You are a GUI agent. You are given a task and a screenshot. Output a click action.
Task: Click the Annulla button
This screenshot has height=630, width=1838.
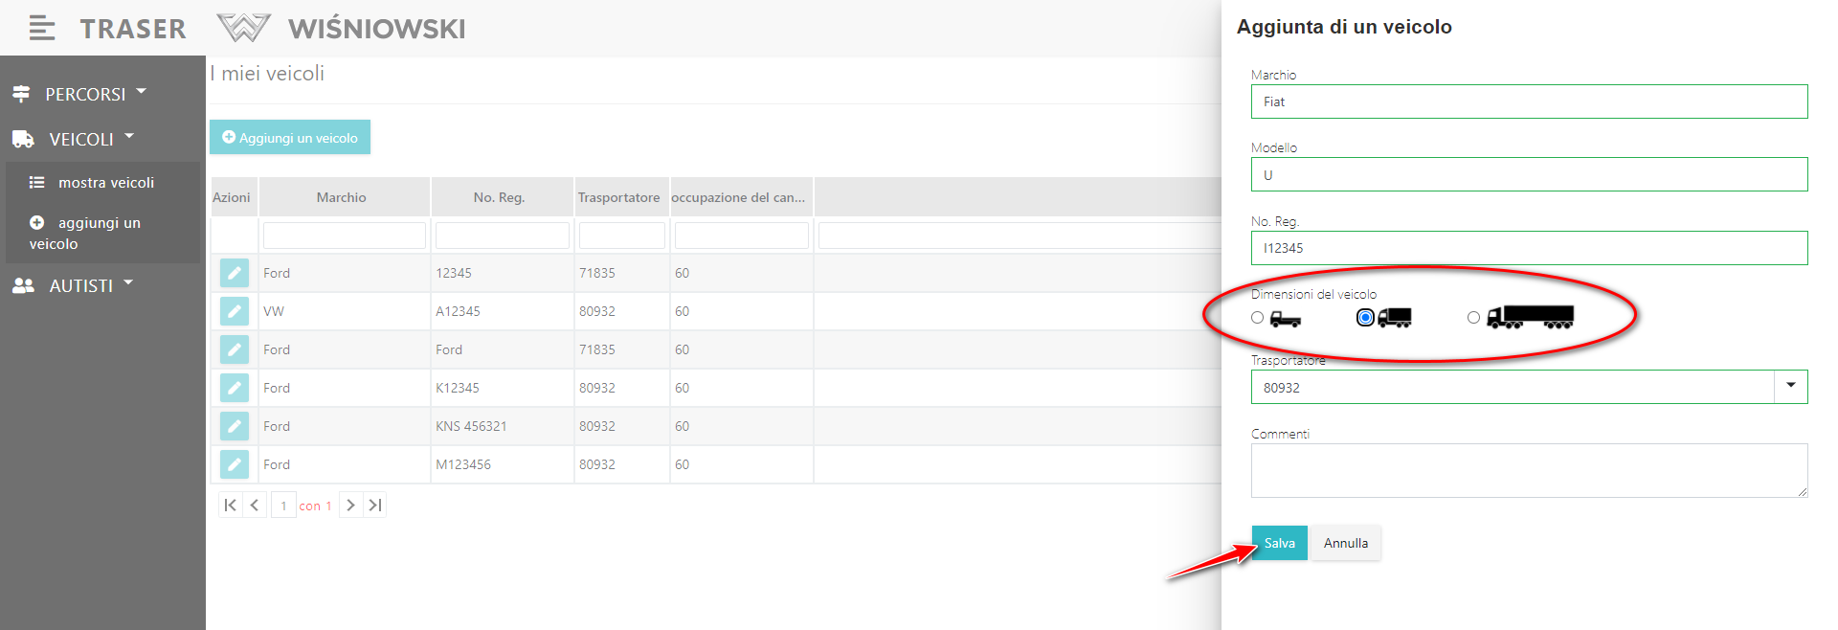click(x=1345, y=543)
